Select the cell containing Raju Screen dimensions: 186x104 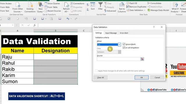(17, 57)
